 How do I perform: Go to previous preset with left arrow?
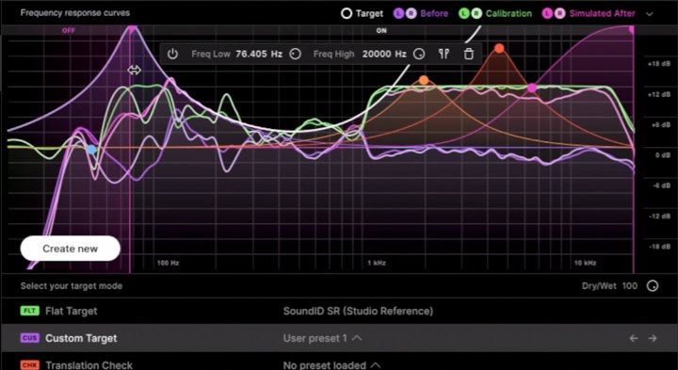(x=634, y=338)
